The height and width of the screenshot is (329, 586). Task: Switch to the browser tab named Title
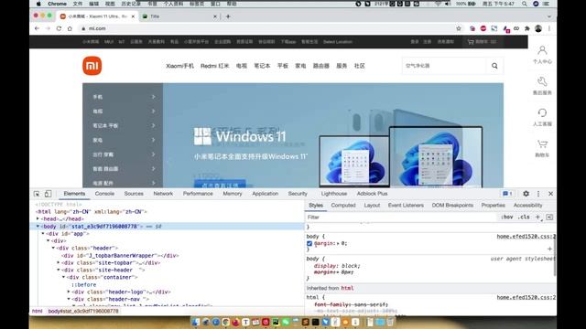click(179, 16)
